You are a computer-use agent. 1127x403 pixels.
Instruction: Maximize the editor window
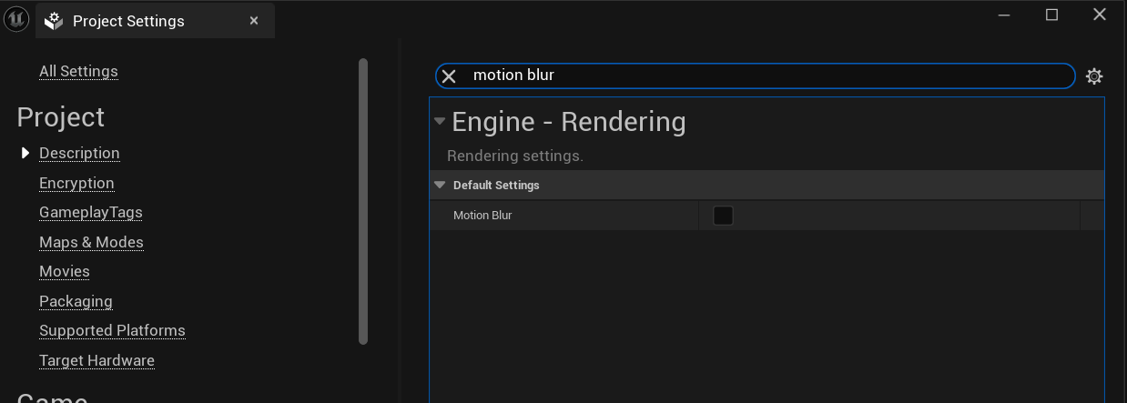1051,15
